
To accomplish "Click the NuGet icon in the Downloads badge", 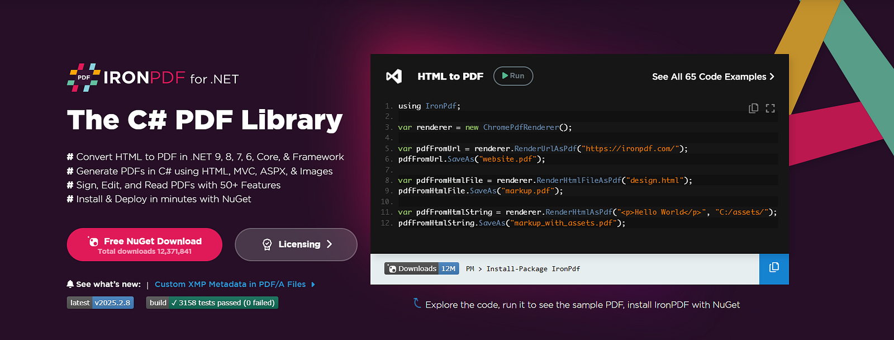I will 392,269.
